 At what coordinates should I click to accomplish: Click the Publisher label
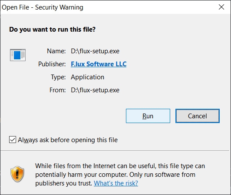coord(52,64)
